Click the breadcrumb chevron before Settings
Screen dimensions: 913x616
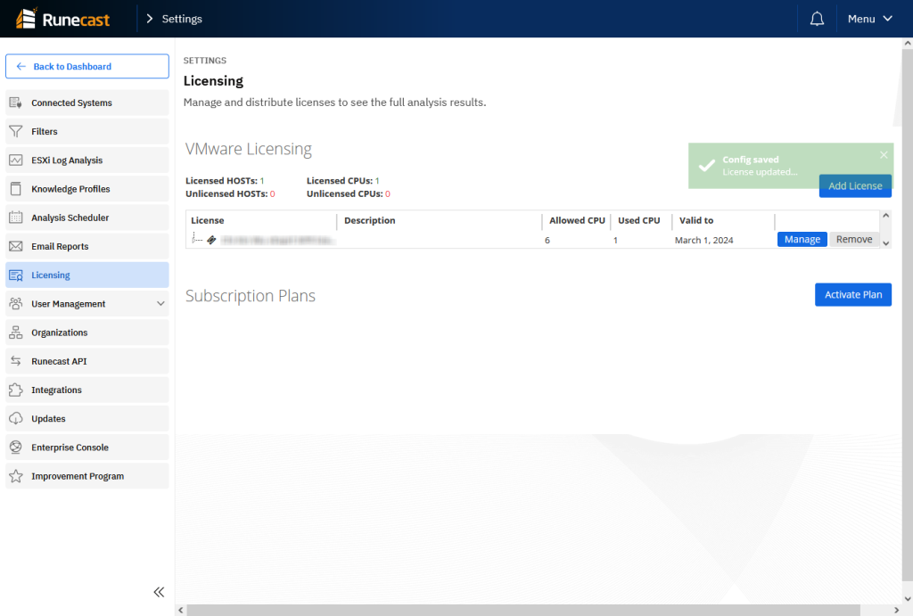coord(150,19)
